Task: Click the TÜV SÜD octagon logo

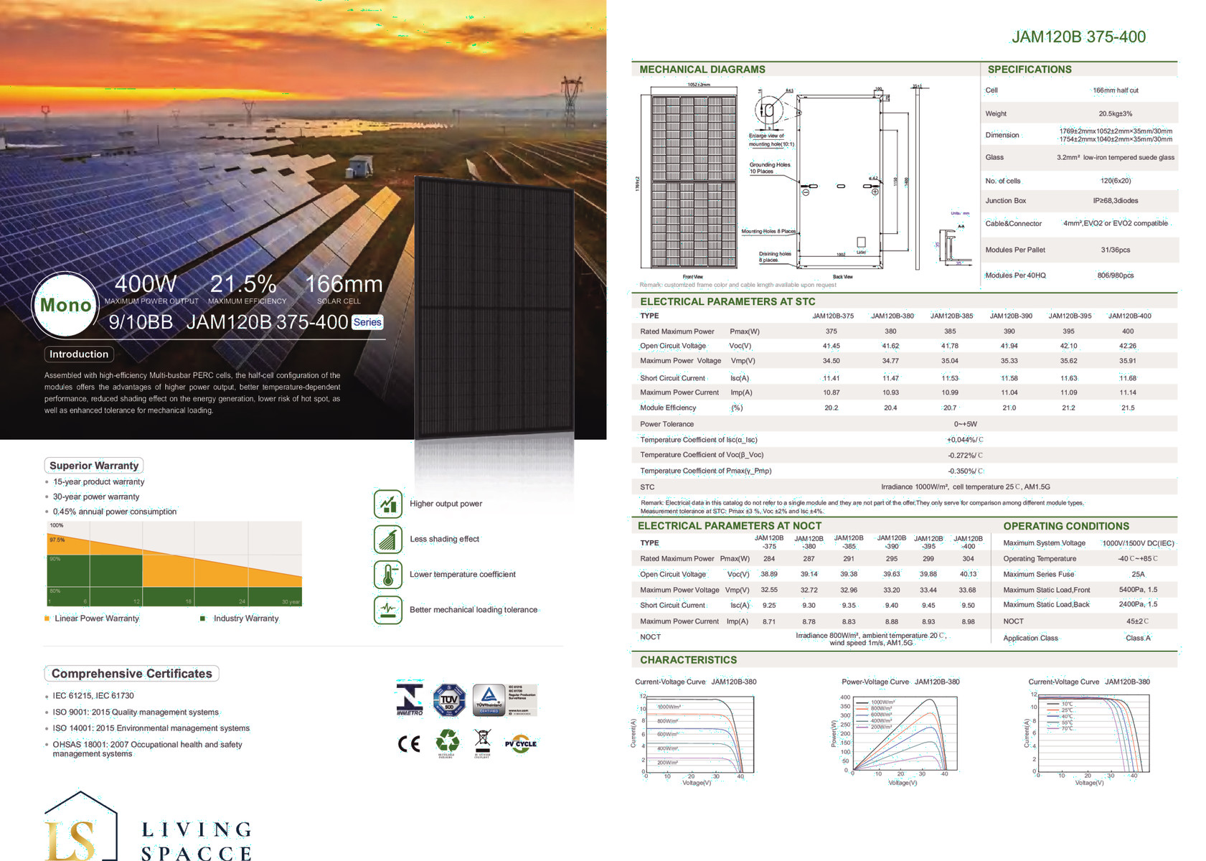Action: tap(449, 700)
